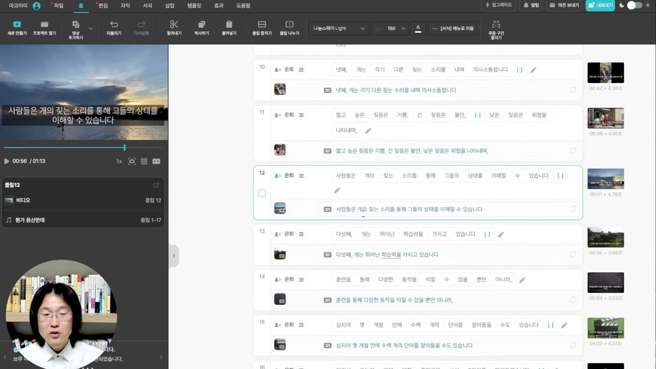Open clip 14 options menu icon
The width and height of the screenshot is (656, 369).
pos(301,280)
